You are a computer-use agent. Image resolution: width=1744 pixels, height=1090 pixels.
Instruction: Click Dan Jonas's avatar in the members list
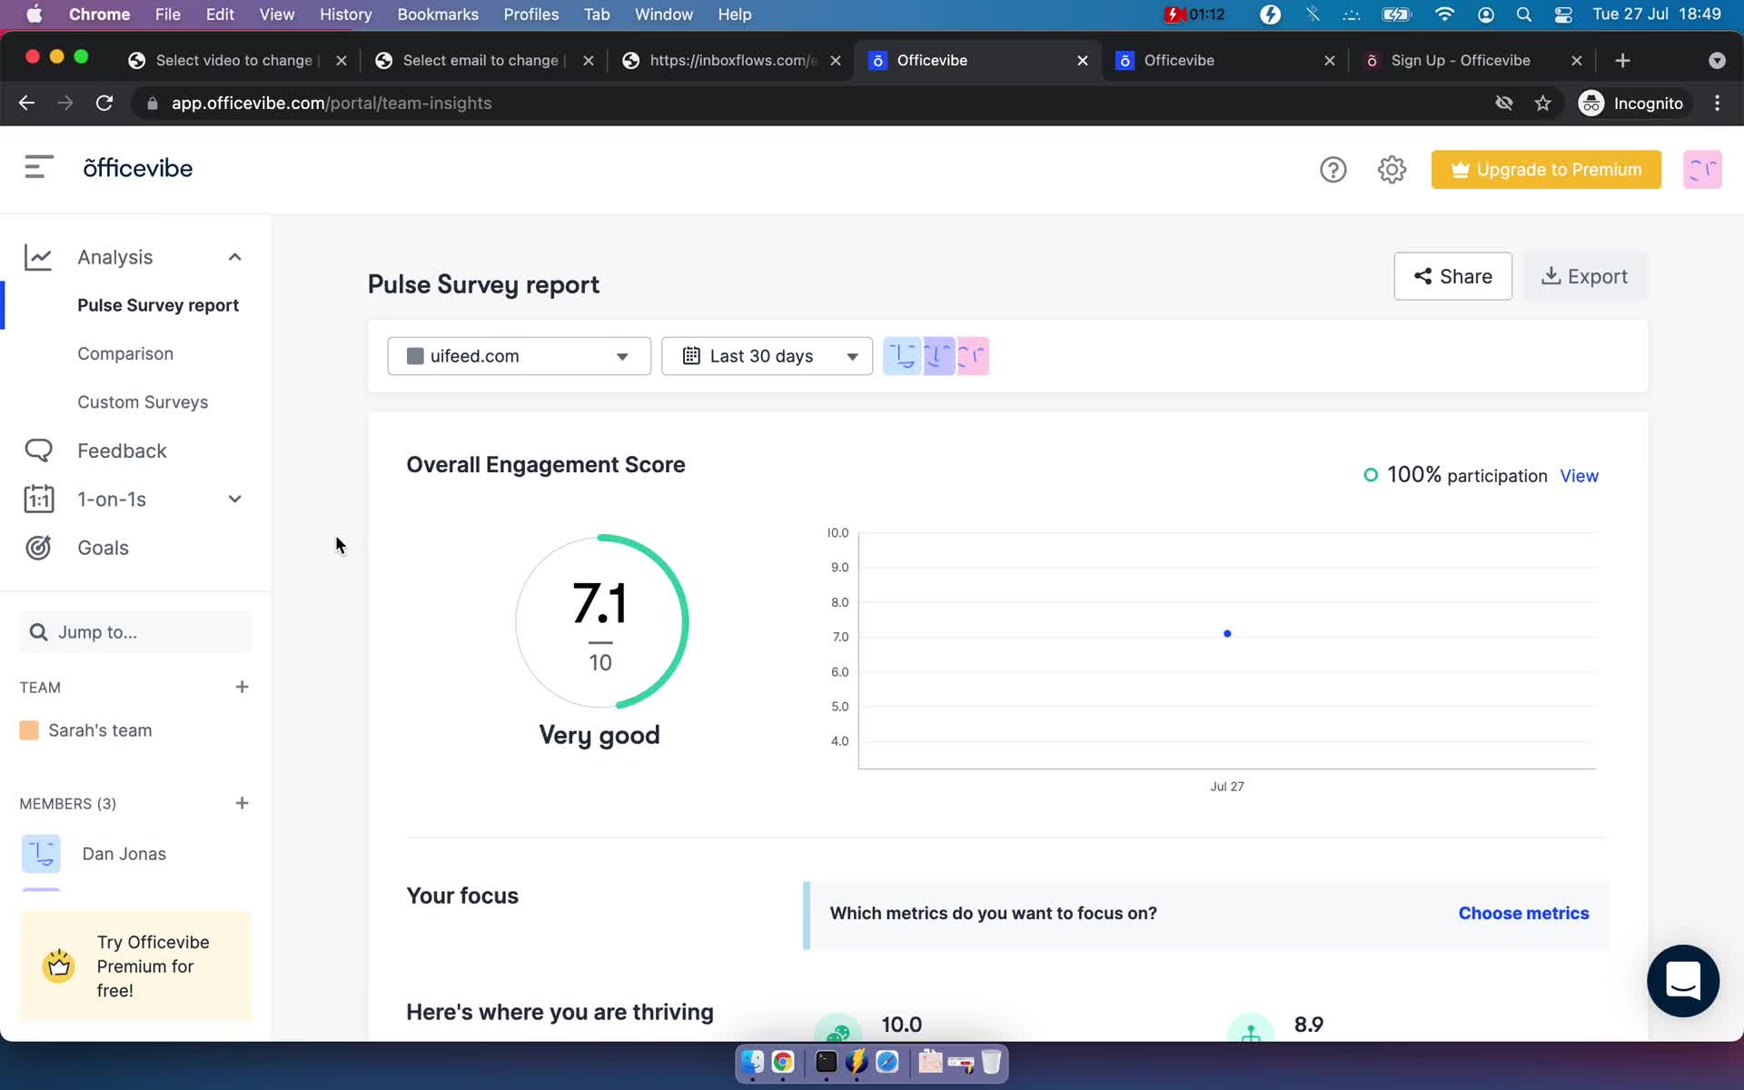click(41, 854)
